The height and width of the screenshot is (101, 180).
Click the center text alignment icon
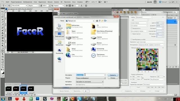click(x=70, y=6)
